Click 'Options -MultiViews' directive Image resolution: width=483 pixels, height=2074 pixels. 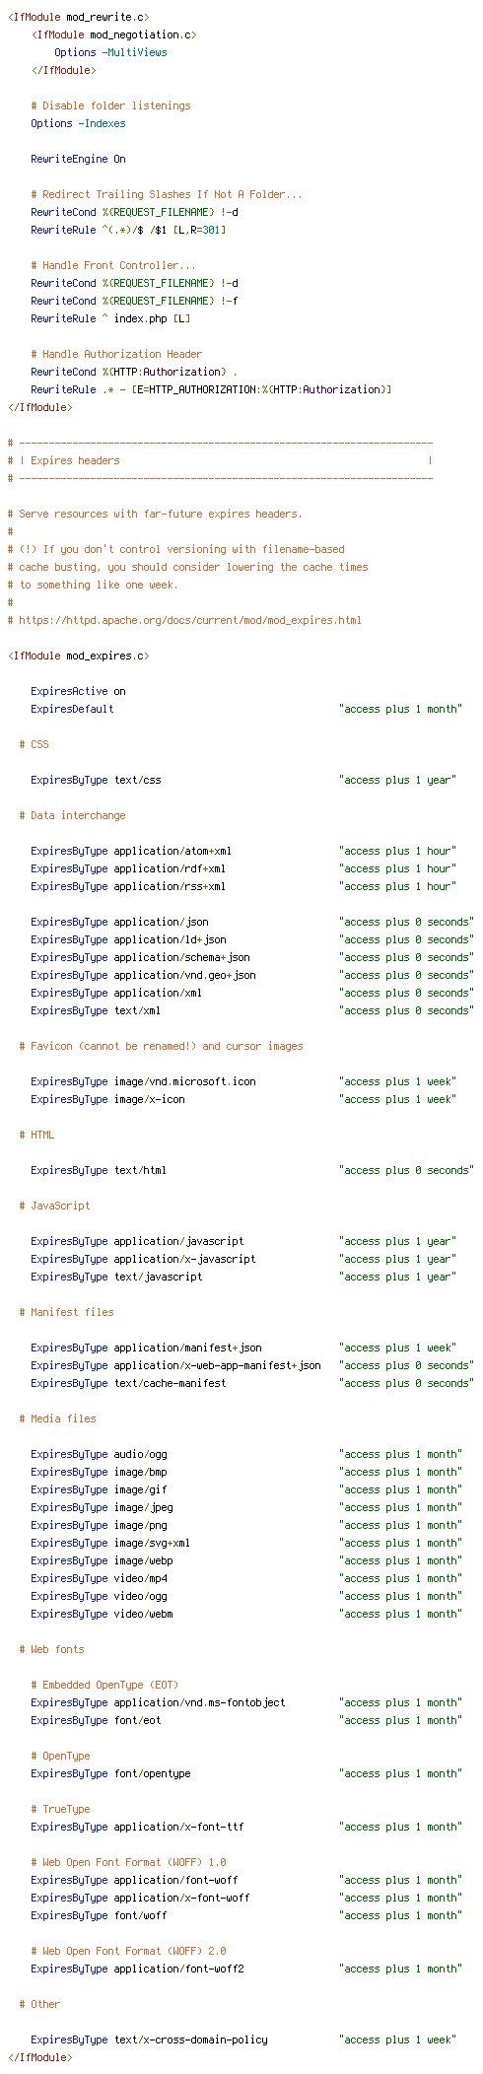[110, 52]
